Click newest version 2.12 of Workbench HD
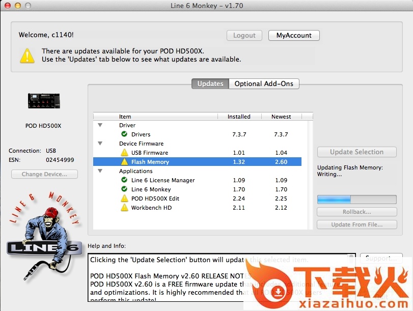 point(281,208)
